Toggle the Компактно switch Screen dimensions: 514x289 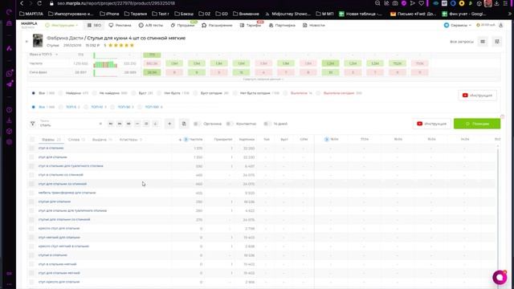229,124
